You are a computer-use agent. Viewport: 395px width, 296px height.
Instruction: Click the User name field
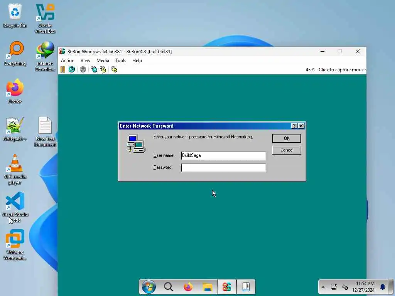coord(223,156)
